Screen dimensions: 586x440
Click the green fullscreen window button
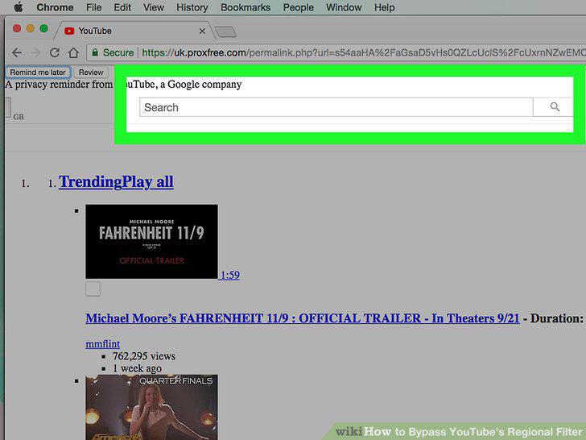click(43, 28)
